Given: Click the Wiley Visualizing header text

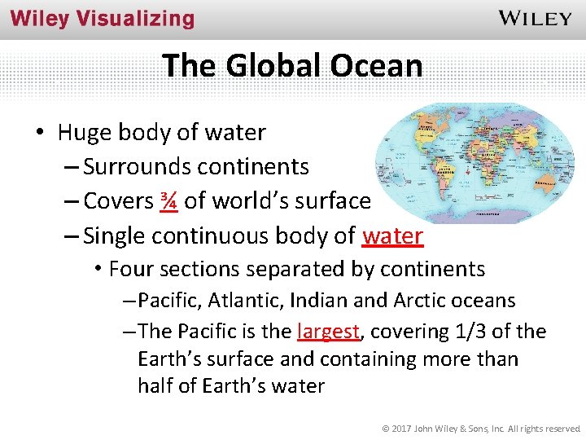Looking at the screenshot, I should (x=103, y=19).
